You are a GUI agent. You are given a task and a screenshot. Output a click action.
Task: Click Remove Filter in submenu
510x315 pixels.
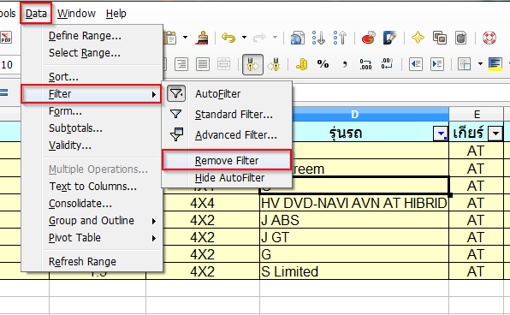point(227,160)
